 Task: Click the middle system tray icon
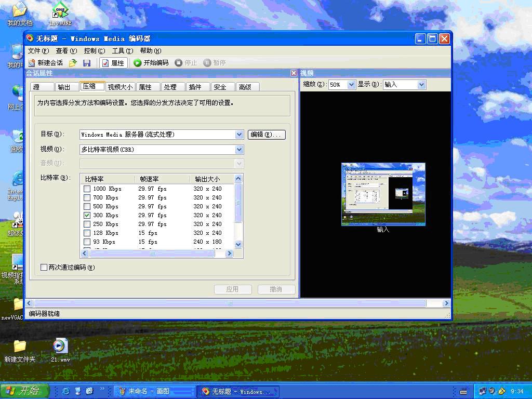[493, 391]
